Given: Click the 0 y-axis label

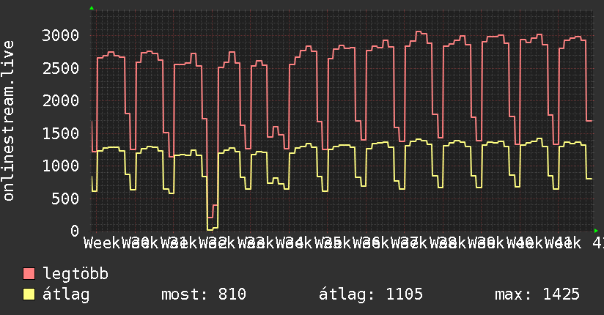Looking at the screenshot, I should (75, 231).
